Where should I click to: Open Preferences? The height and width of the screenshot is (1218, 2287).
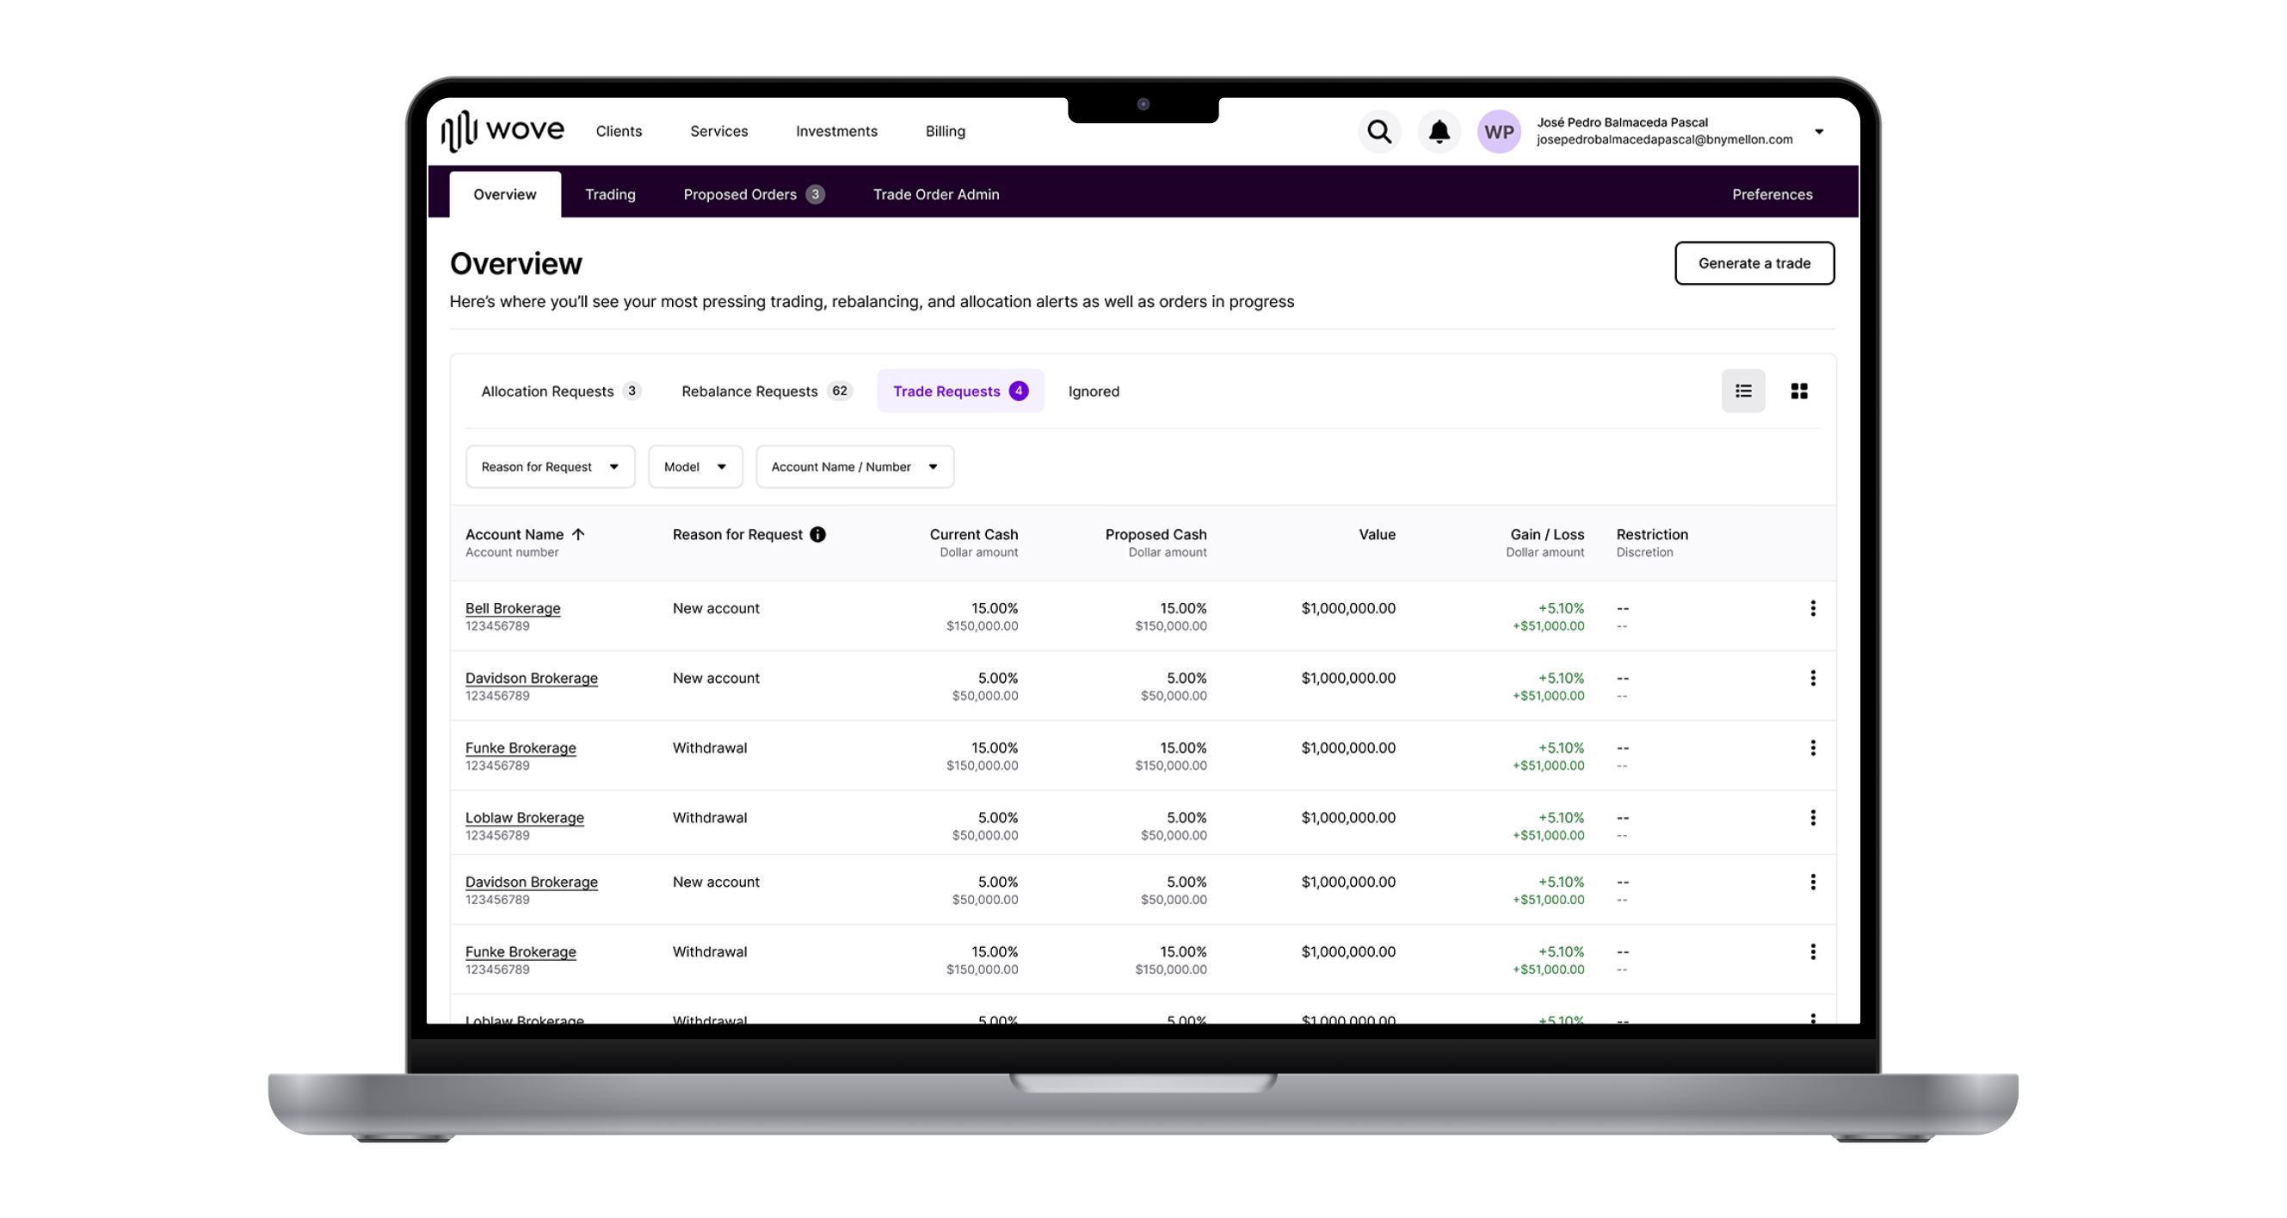tap(1772, 194)
